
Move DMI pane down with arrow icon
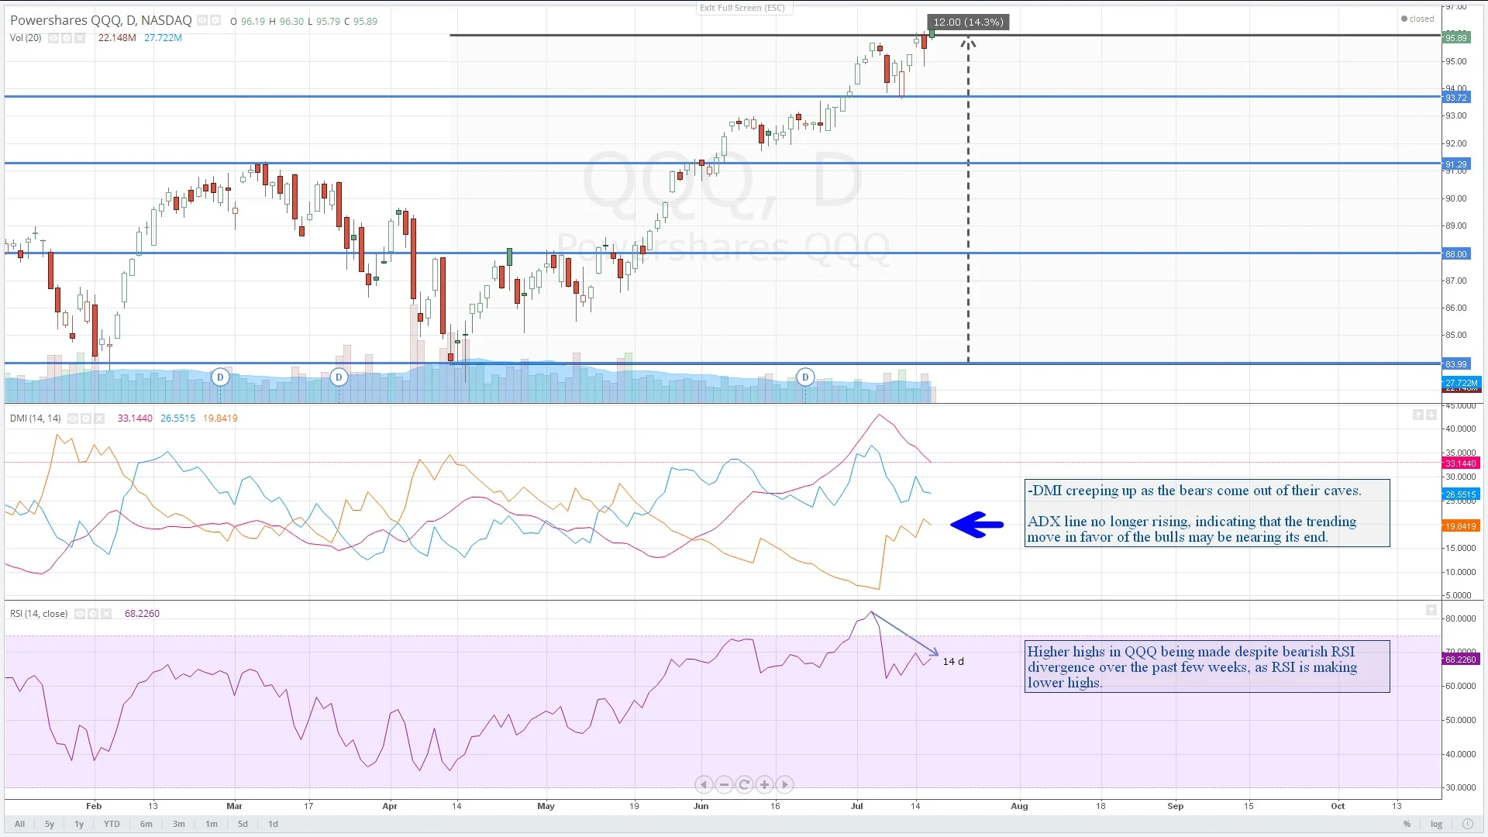[1431, 415]
